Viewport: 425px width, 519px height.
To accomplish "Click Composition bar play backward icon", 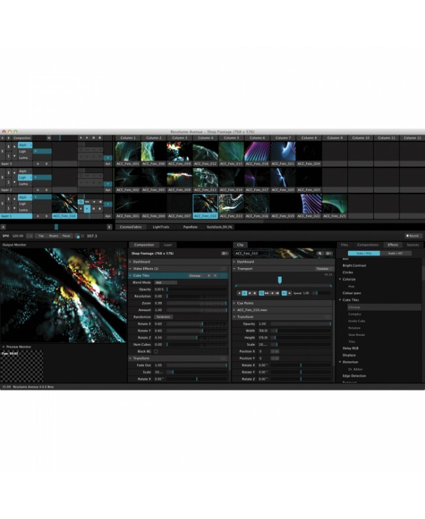I will click(81, 138).
